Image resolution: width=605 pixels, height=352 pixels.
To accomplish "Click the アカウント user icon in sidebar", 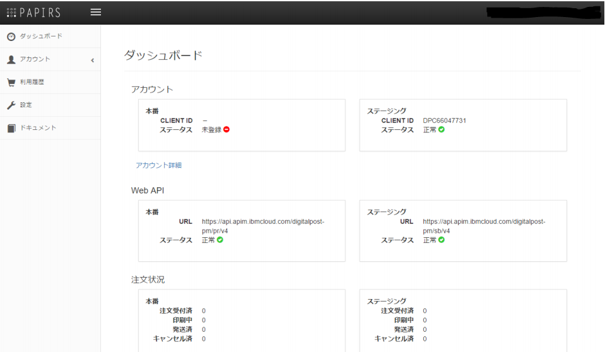I will click(x=11, y=59).
